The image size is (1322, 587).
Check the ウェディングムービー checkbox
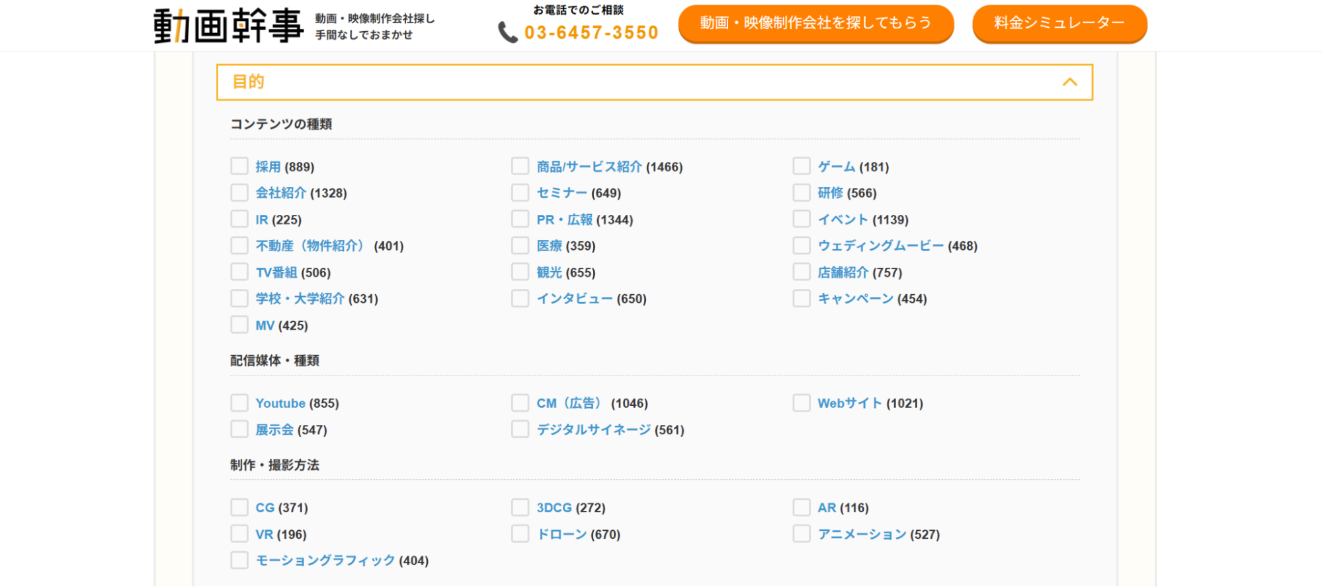[802, 245]
